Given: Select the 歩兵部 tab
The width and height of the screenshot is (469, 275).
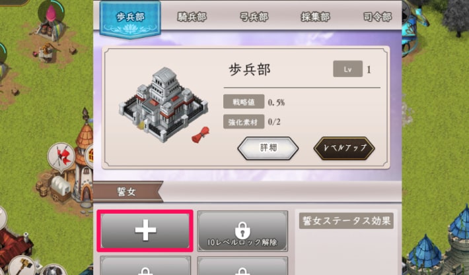Looking at the screenshot, I should pyautogui.click(x=130, y=19).
